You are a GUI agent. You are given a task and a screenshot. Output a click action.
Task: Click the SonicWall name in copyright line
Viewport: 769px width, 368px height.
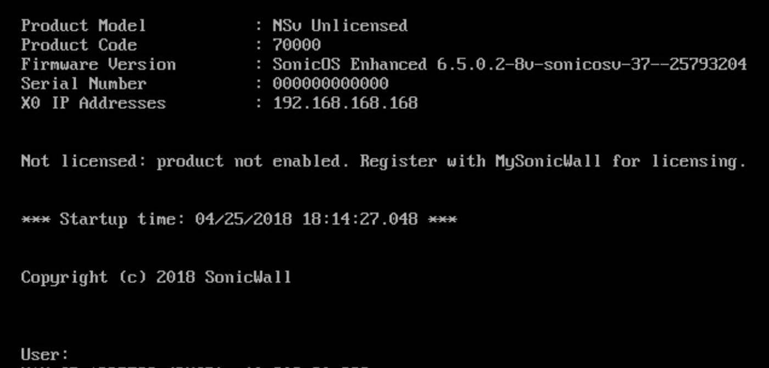(248, 277)
